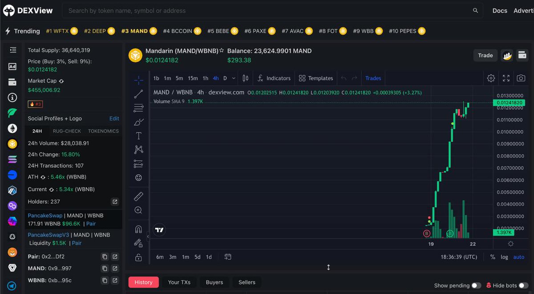Open the prediction and measurement tools

138,164
